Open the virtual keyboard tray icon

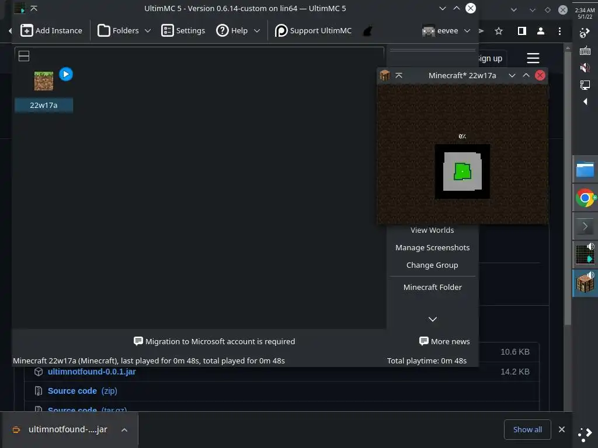(x=585, y=51)
